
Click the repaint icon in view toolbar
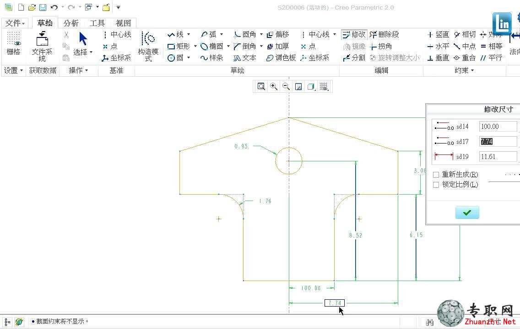point(298,87)
